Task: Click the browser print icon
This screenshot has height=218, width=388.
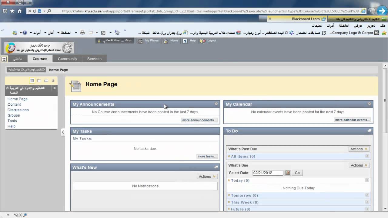Action: 82,33
